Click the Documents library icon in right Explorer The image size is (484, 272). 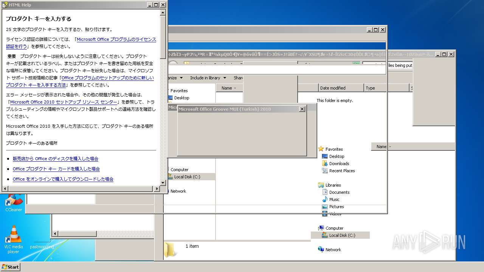pyautogui.click(x=325, y=192)
